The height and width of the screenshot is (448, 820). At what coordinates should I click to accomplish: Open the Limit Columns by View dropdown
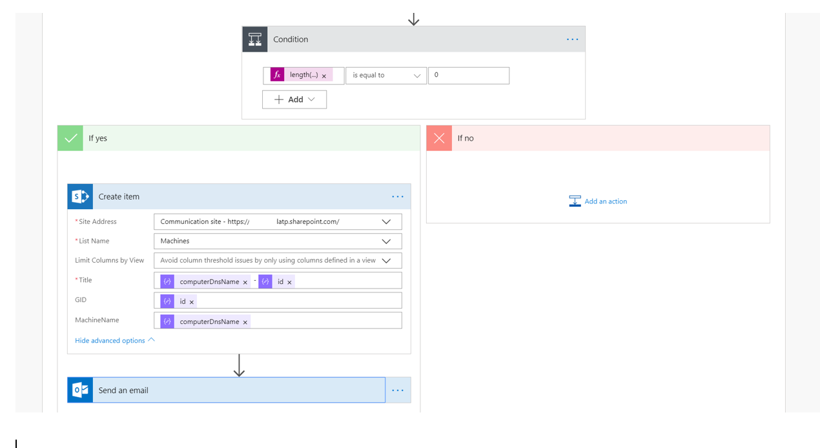point(386,261)
